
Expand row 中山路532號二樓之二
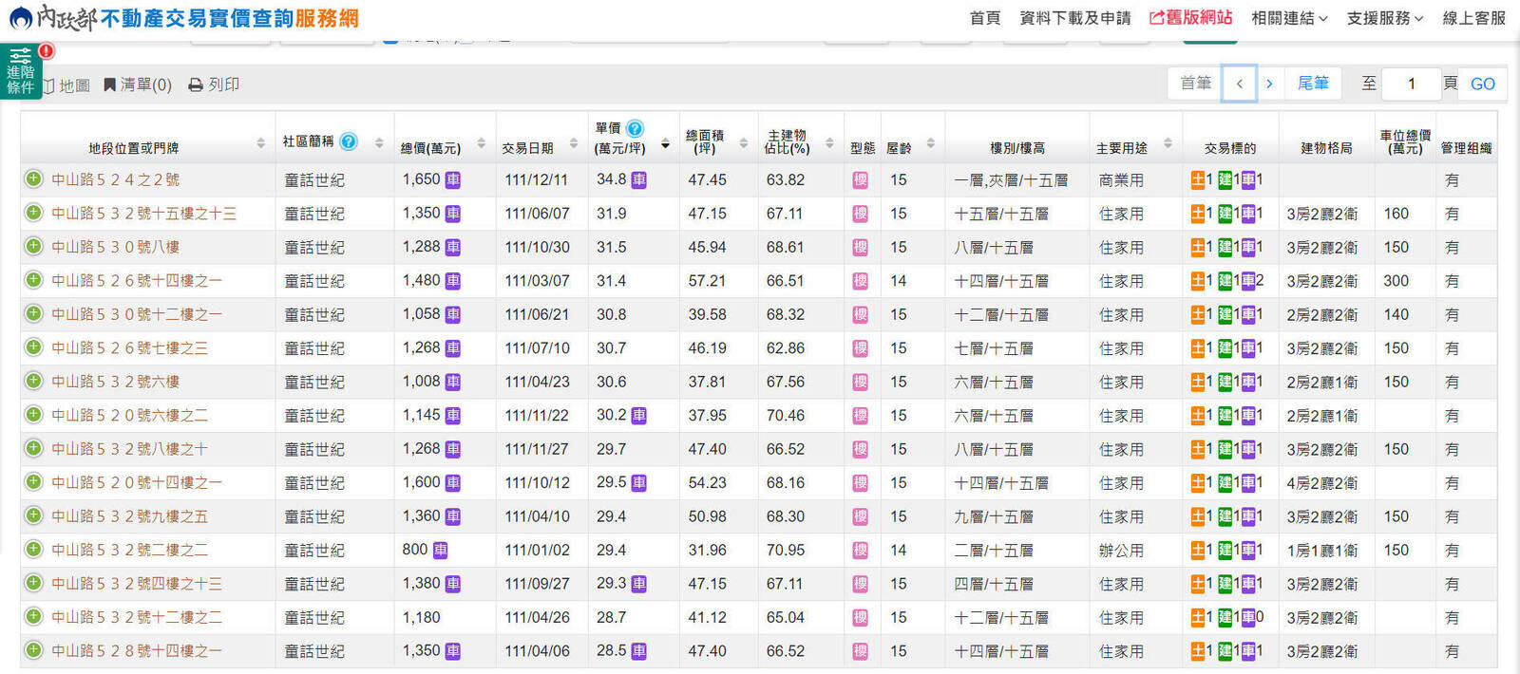click(34, 550)
